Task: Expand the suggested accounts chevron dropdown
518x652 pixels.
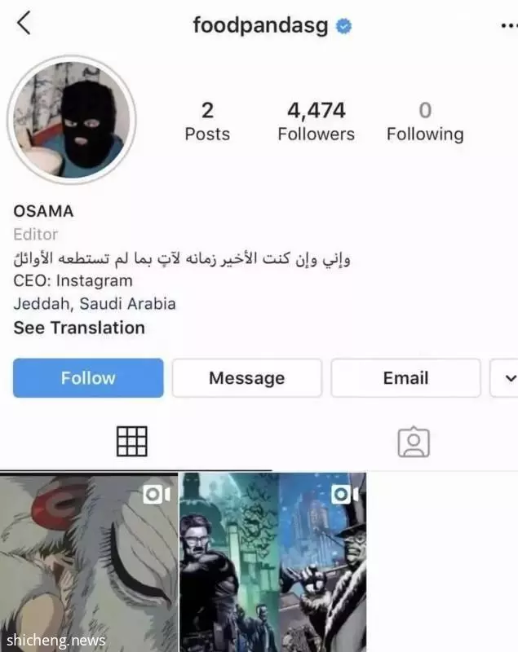Action: [505, 378]
